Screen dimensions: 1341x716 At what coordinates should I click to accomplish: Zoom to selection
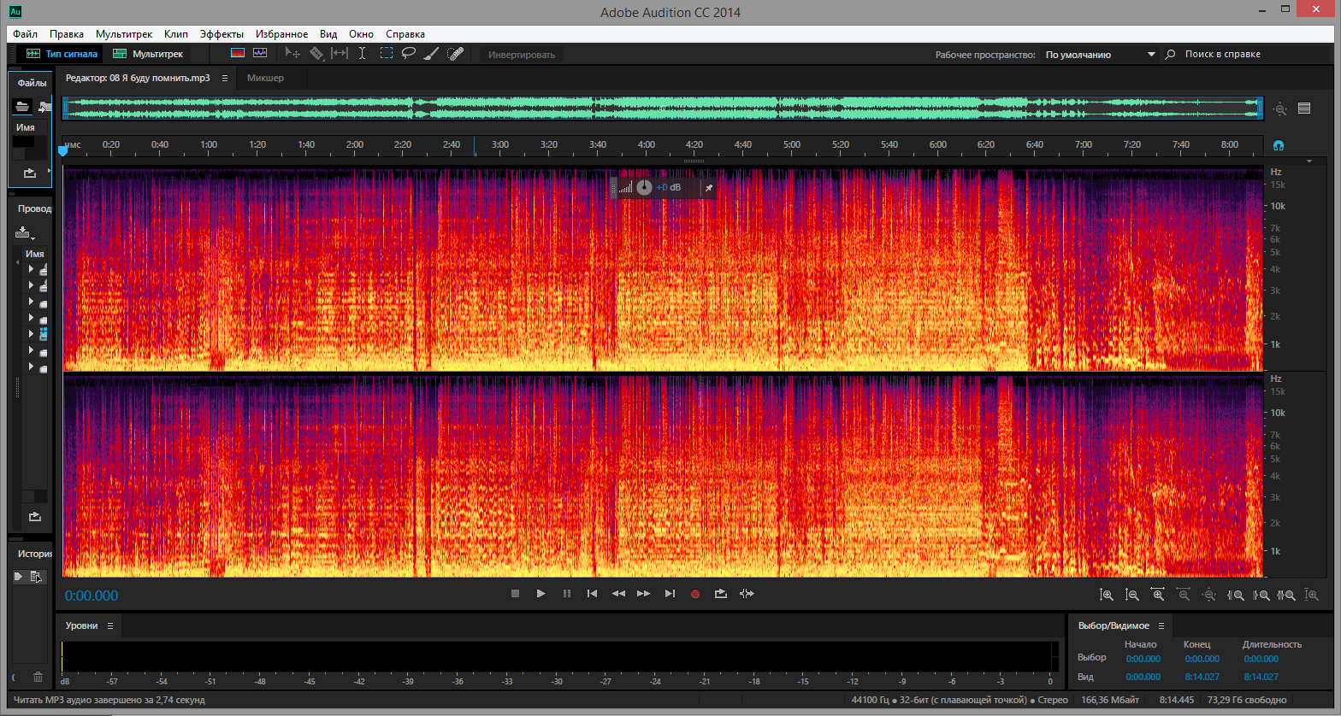tap(1286, 595)
